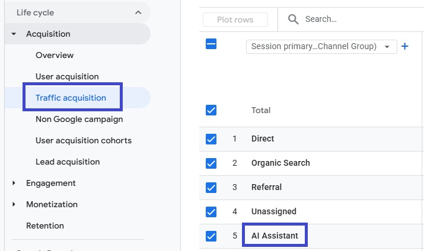424x251 pixels.
Task: Toggle the select-all rows checkbox in header
Action: [x=211, y=44]
